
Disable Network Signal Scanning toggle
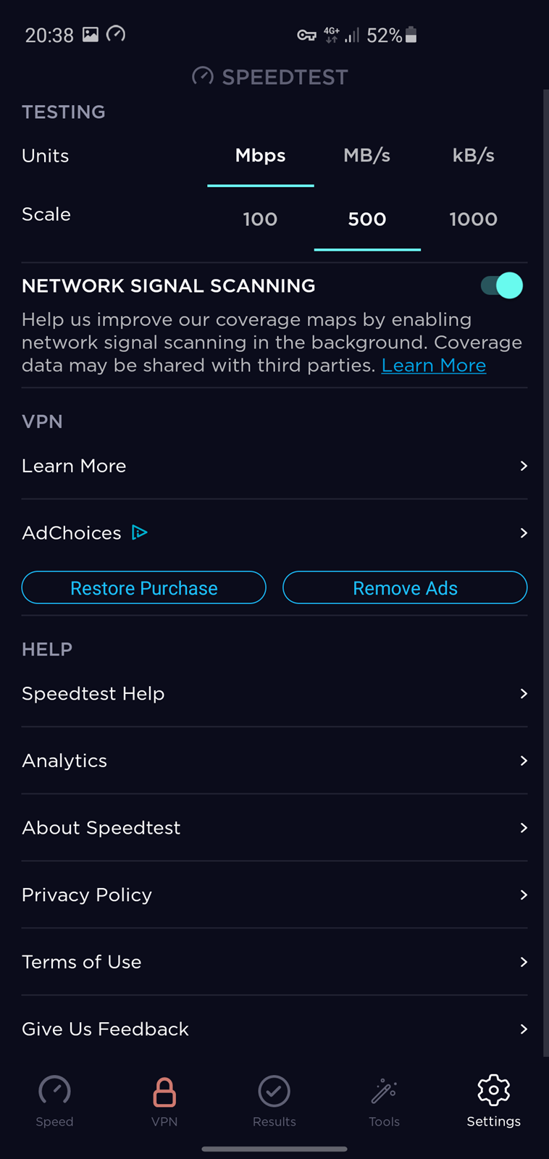(x=502, y=285)
